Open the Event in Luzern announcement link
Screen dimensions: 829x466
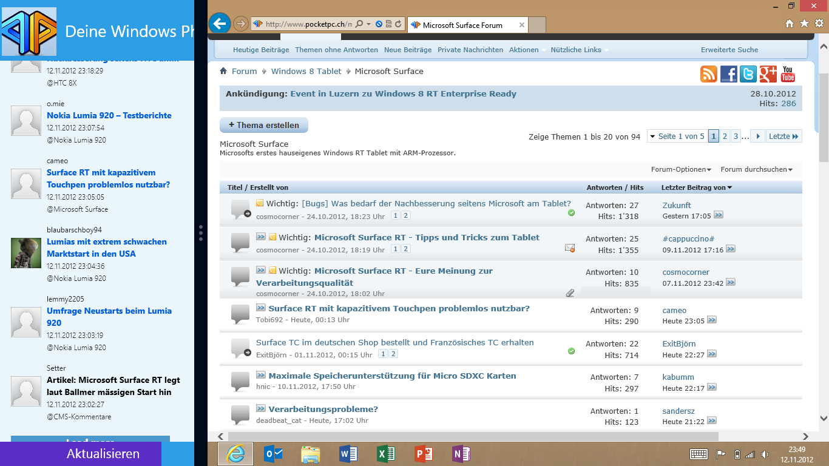404,93
